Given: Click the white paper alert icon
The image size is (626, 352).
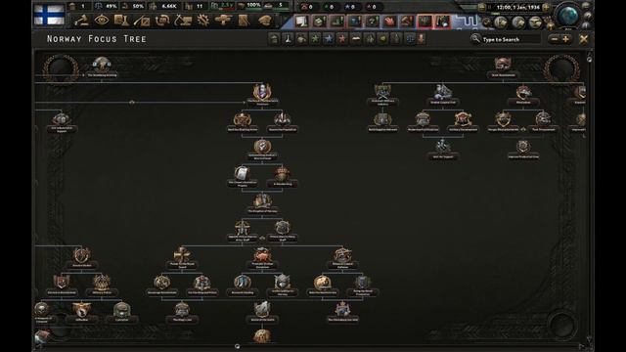Looking at the screenshot, I should coord(302,22).
